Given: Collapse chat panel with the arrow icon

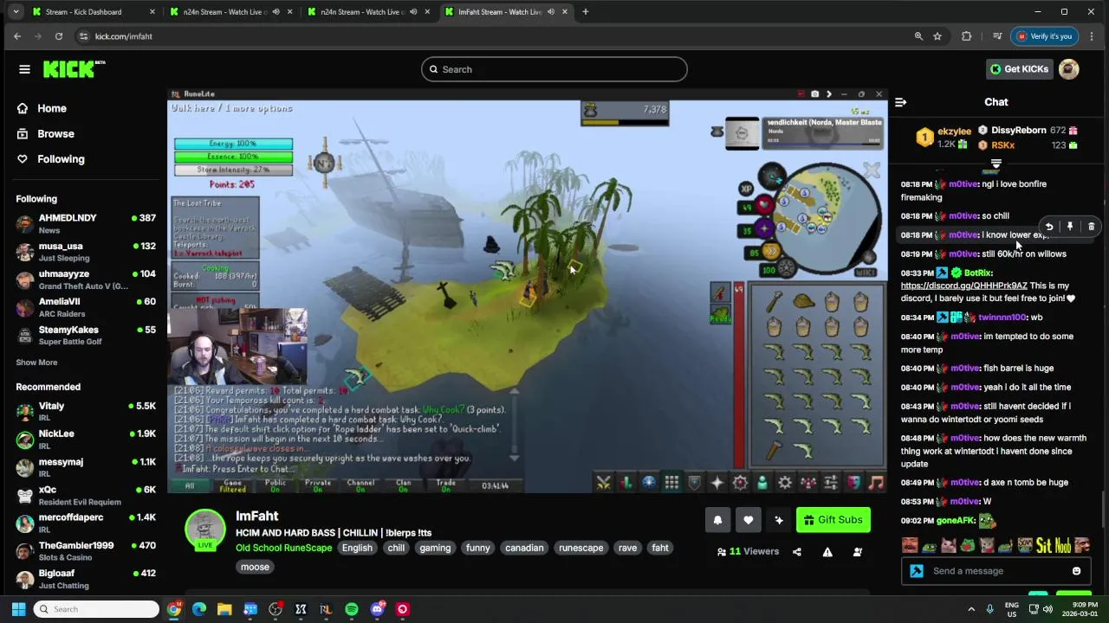Looking at the screenshot, I should (x=900, y=102).
